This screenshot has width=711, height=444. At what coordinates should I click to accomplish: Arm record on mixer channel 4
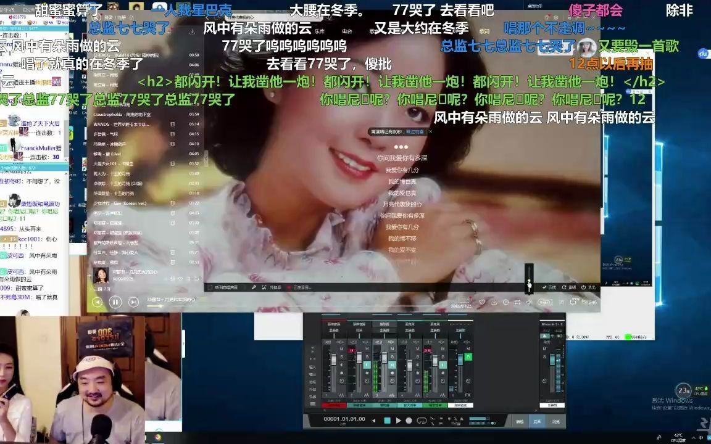click(418, 373)
